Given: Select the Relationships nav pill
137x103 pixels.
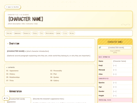Looking at the screenshot, I should coord(50,33).
